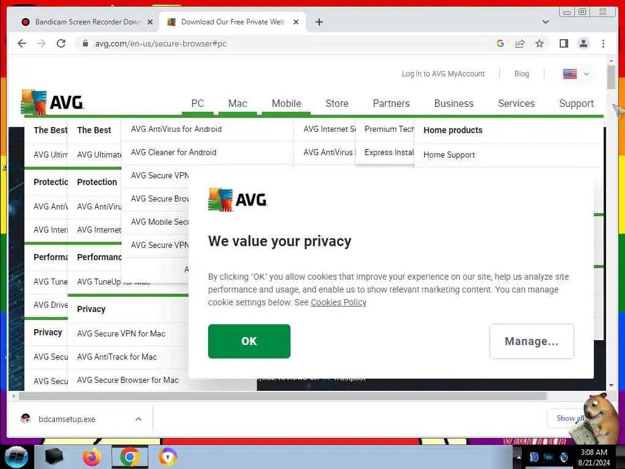The height and width of the screenshot is (469, 625).
Task: Click the Google icon in address bar
Action: click(x=500, y=43)
